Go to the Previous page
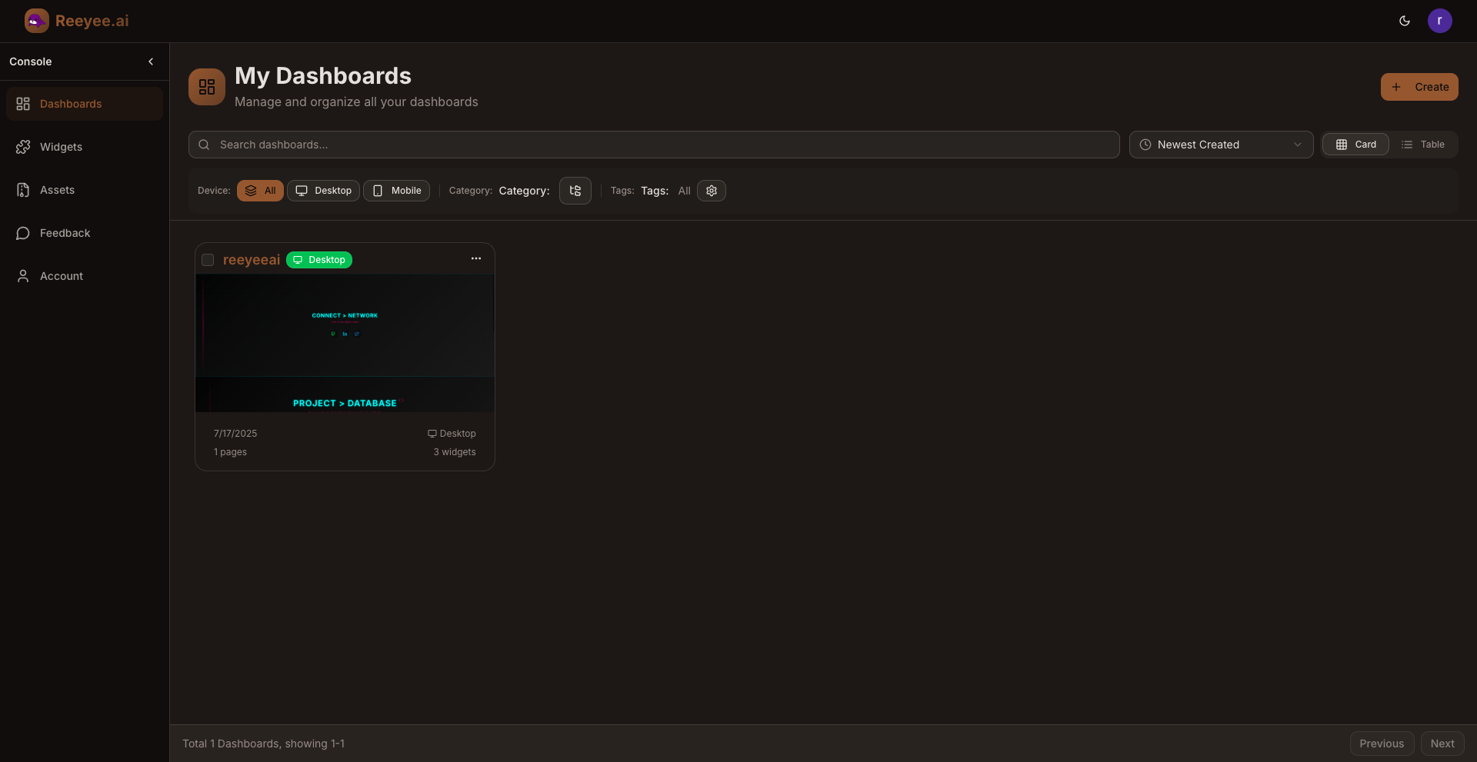The width and height of the screenshot is (1477, 762). coord(1382,744)
